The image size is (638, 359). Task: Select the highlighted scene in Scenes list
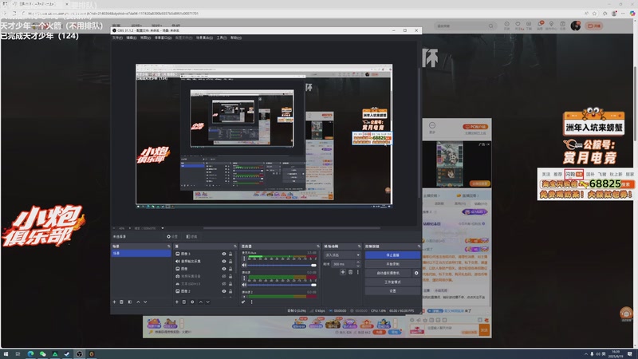tap(141, 253)
